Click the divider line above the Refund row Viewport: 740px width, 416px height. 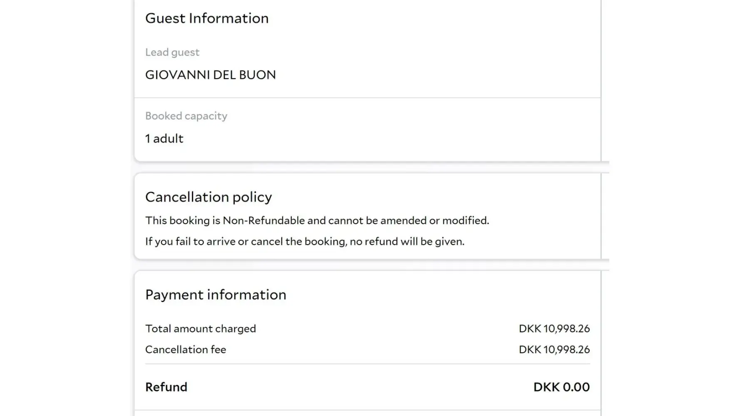tap(367, 364)
